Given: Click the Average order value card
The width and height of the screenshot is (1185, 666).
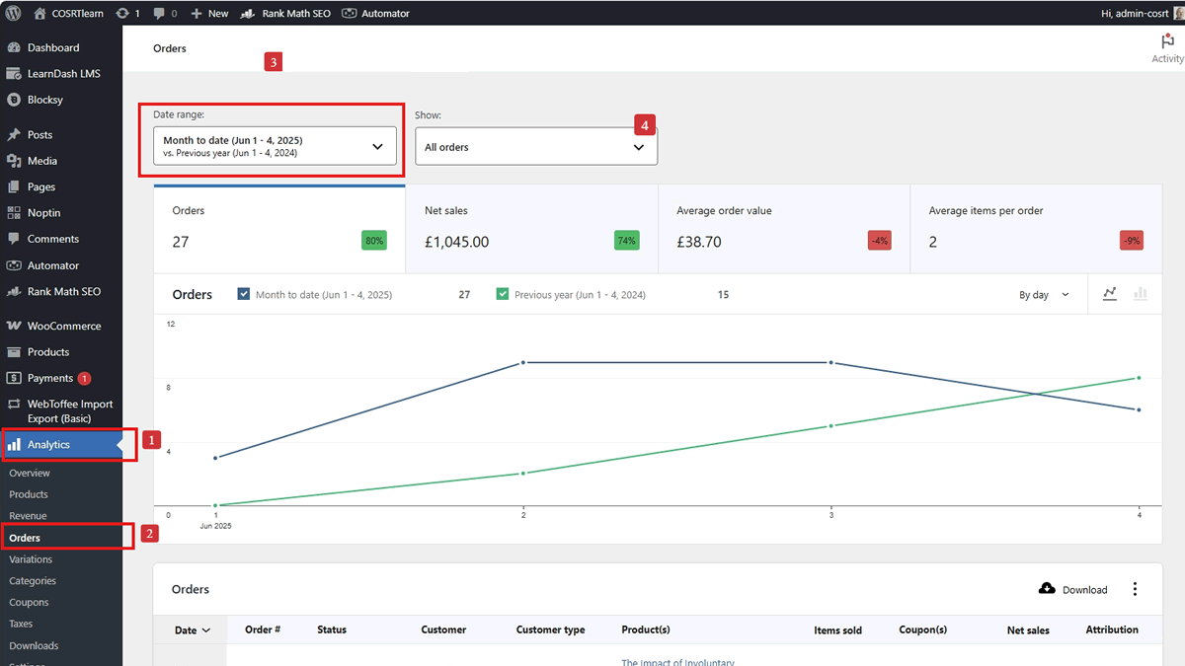Looking at the screenshot, I should coord(784,228).
